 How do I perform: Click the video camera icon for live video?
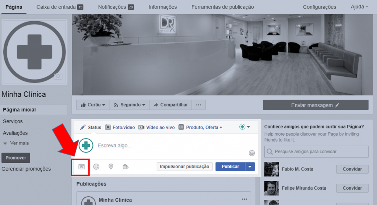coord(141,127)
